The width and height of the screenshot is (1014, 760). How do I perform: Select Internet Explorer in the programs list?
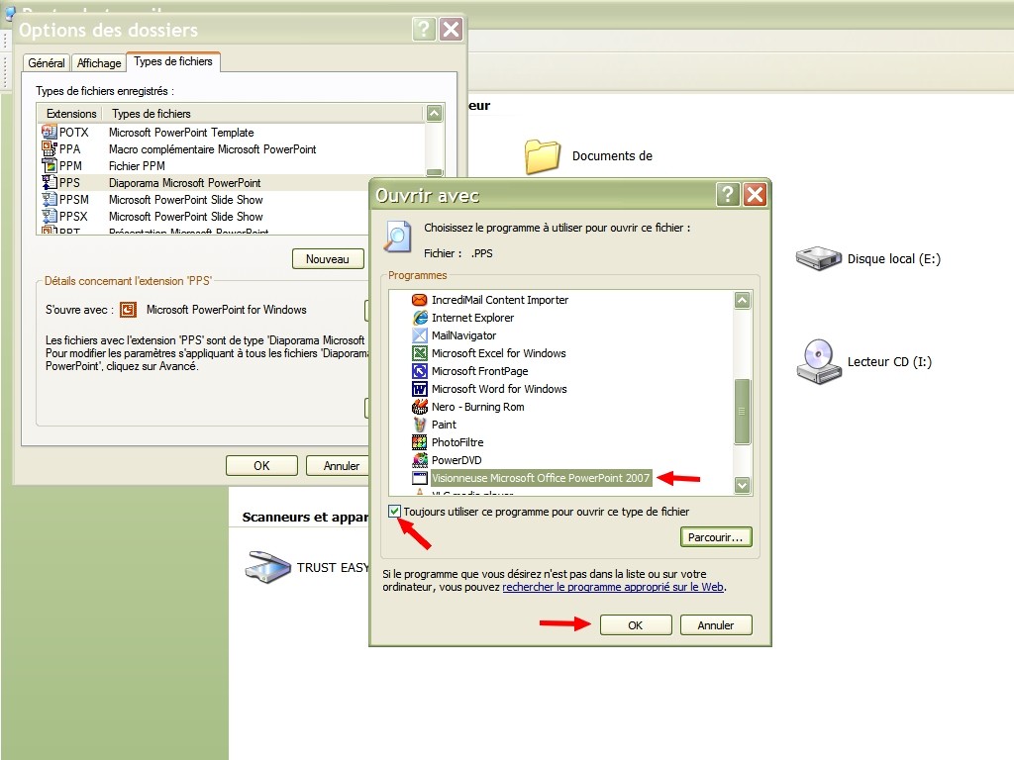click(x=472, y=318)
